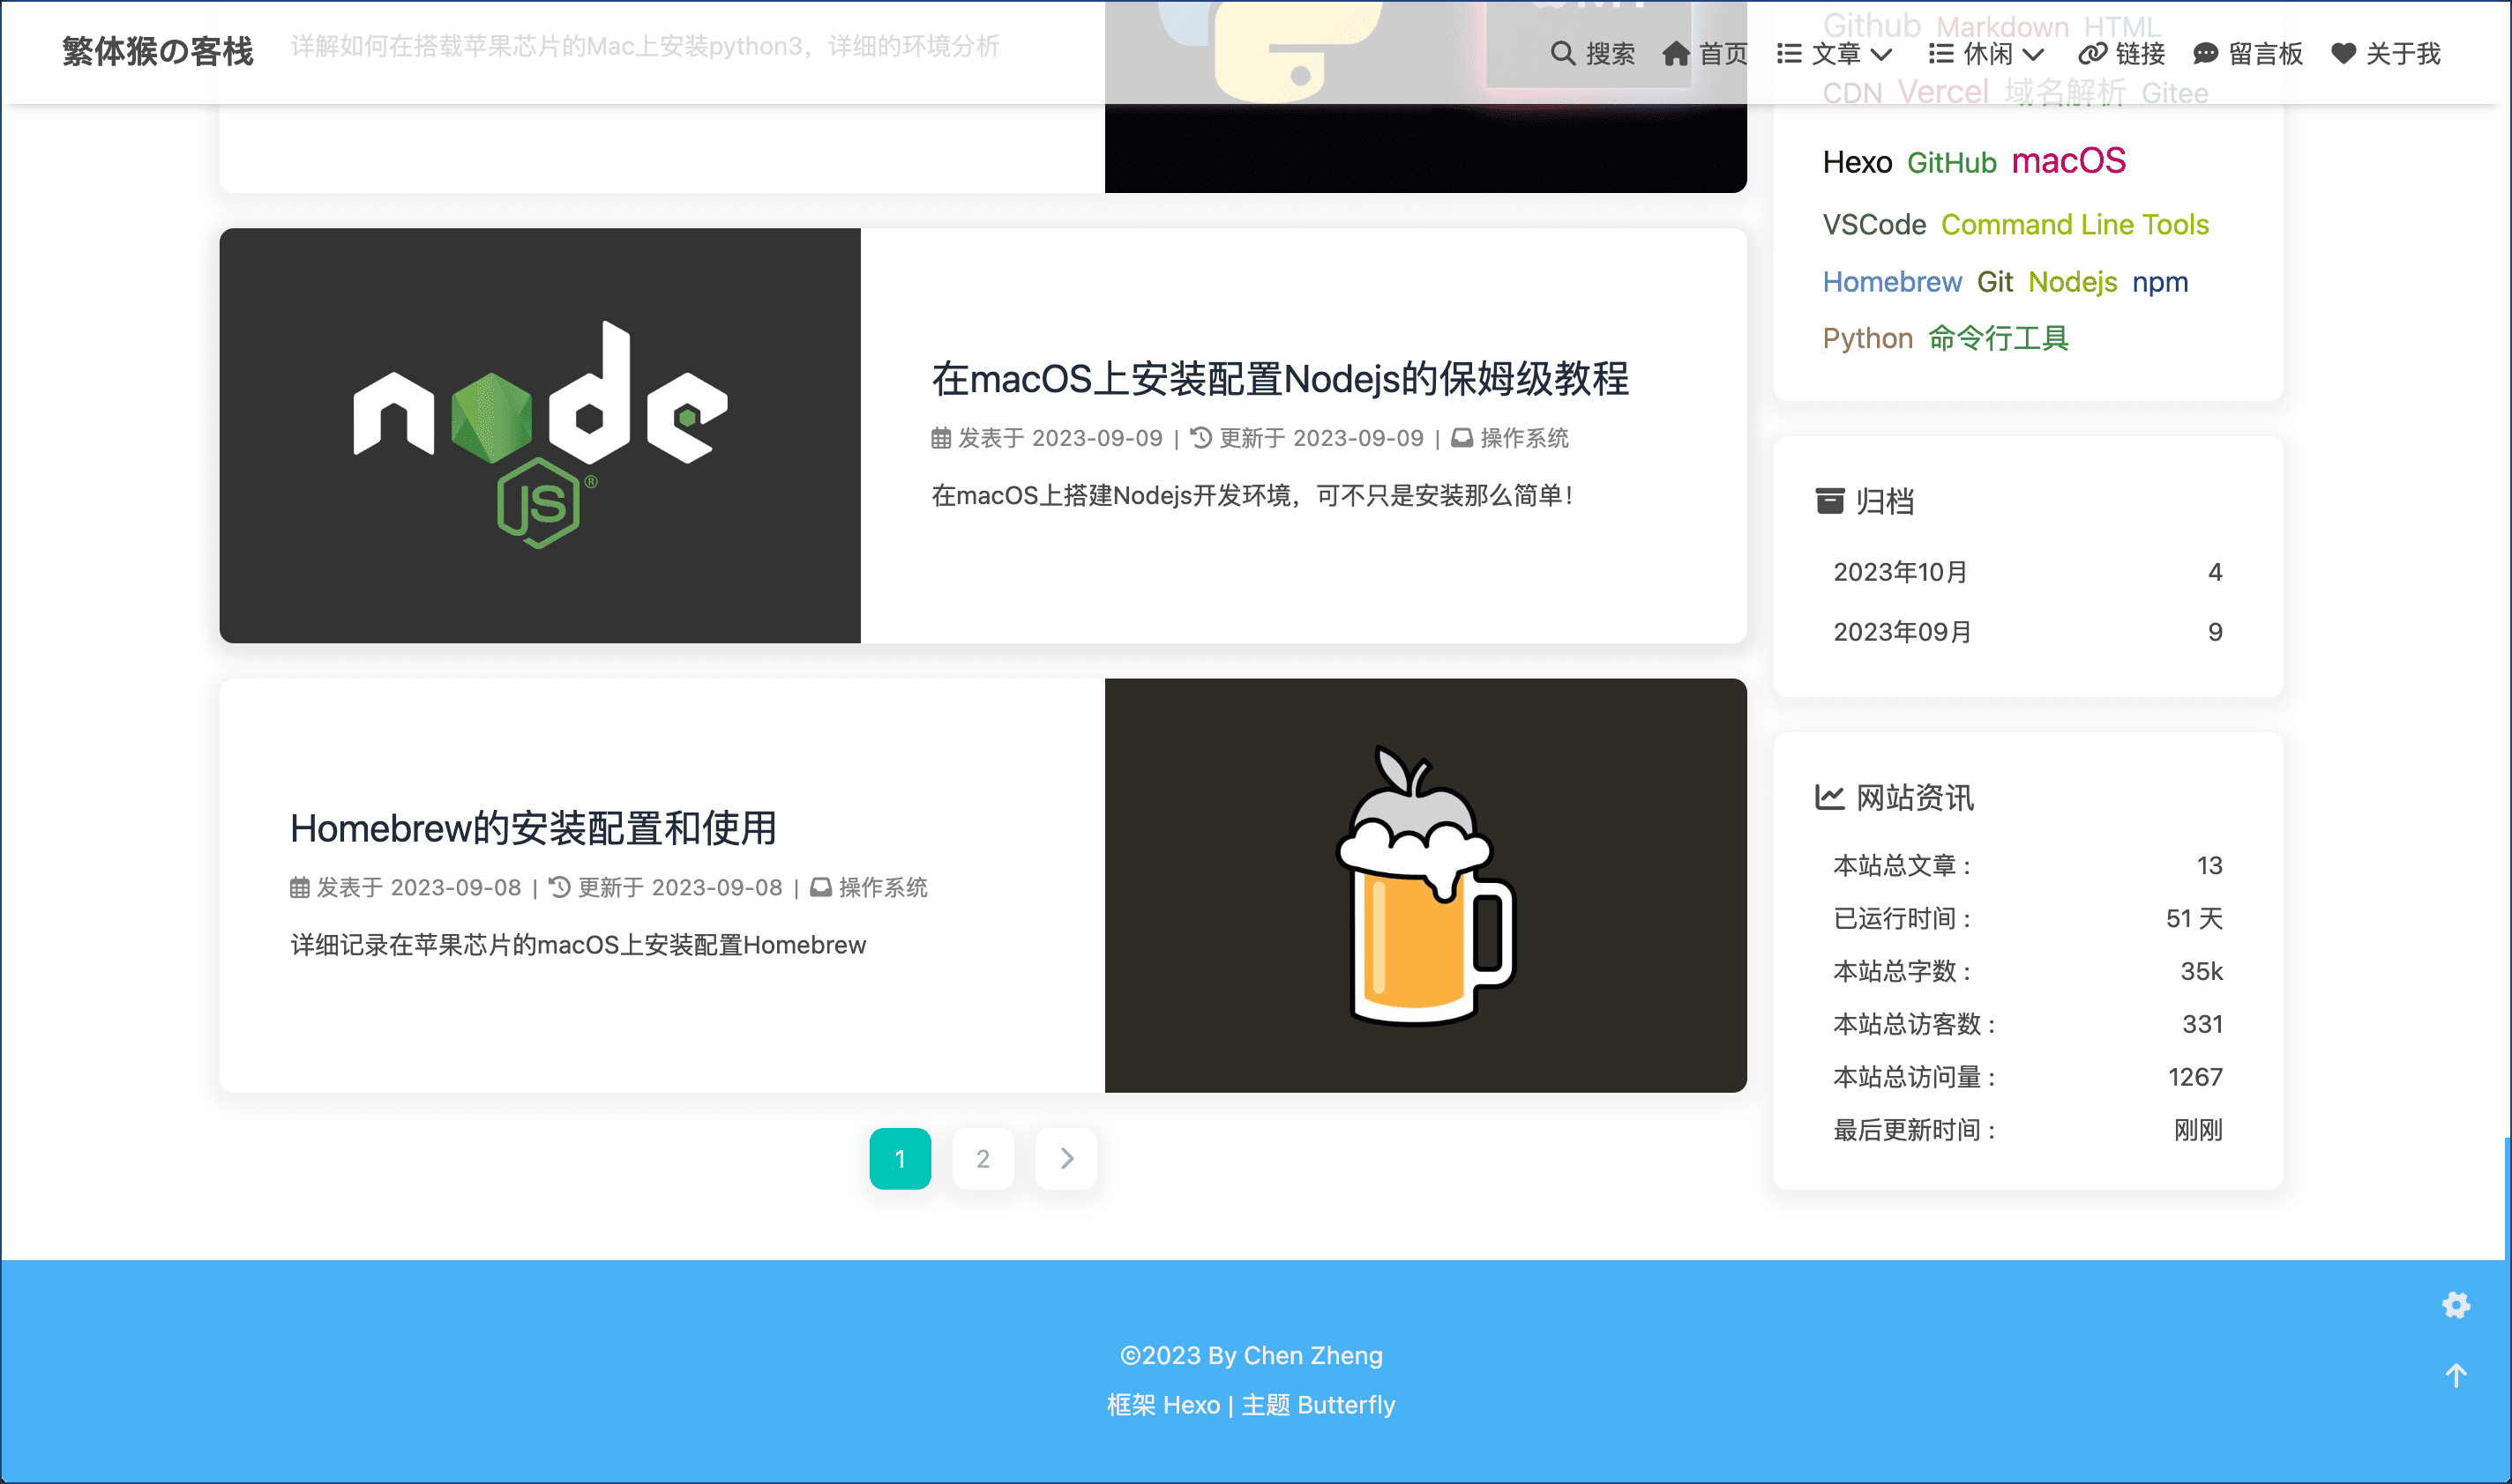
Task: Click the Homebrew post excerpt text
Action: point(578,944)
